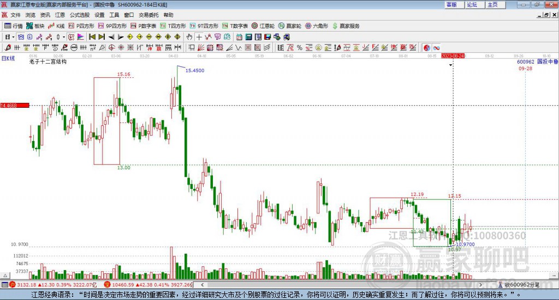559x300 pixels.
Task: Select the percent (%) tool
Action: point(300,47)
